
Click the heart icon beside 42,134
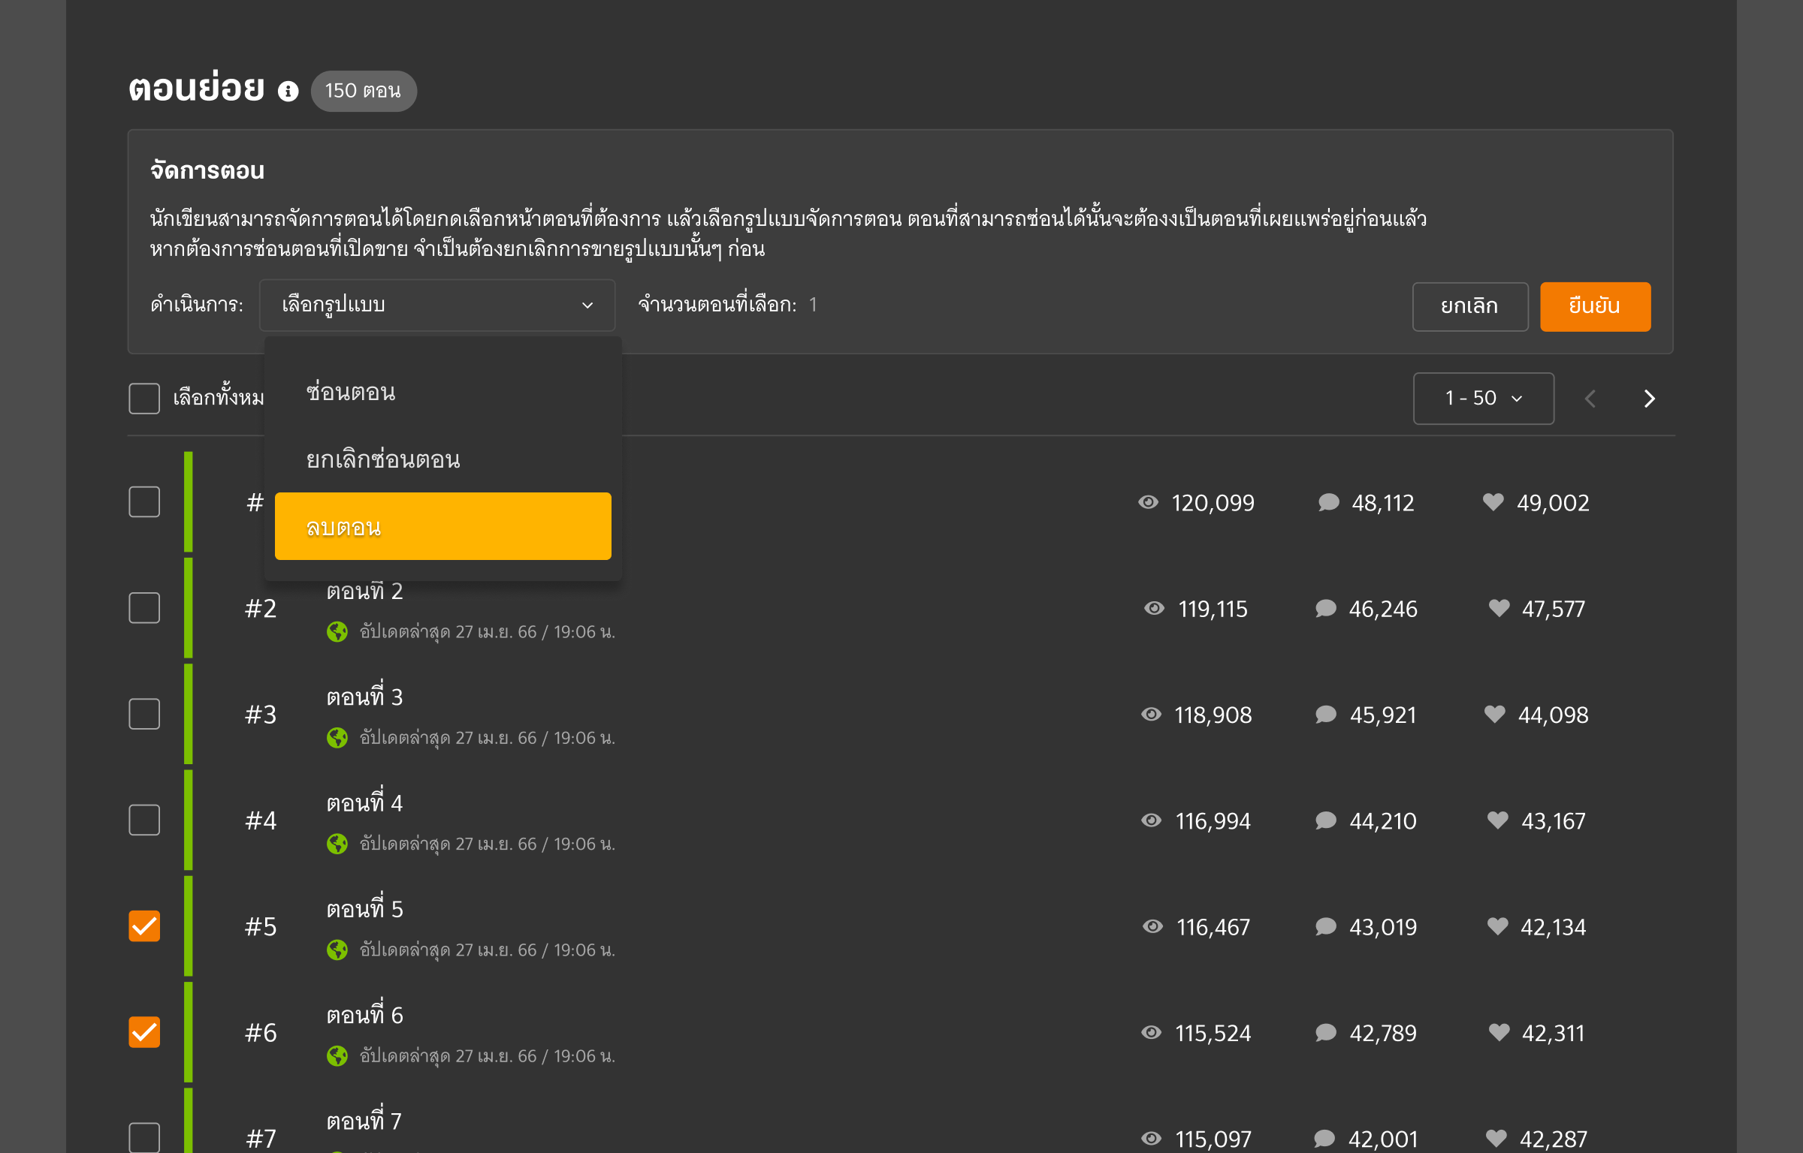coord(1498,926)
